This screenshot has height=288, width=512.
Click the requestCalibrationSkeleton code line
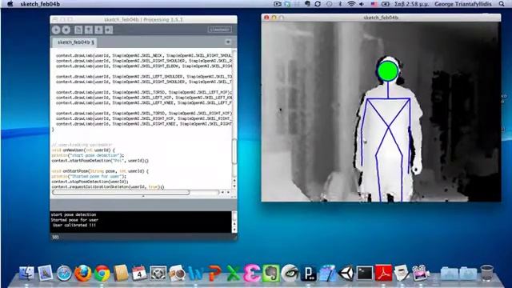click(108, 186)
